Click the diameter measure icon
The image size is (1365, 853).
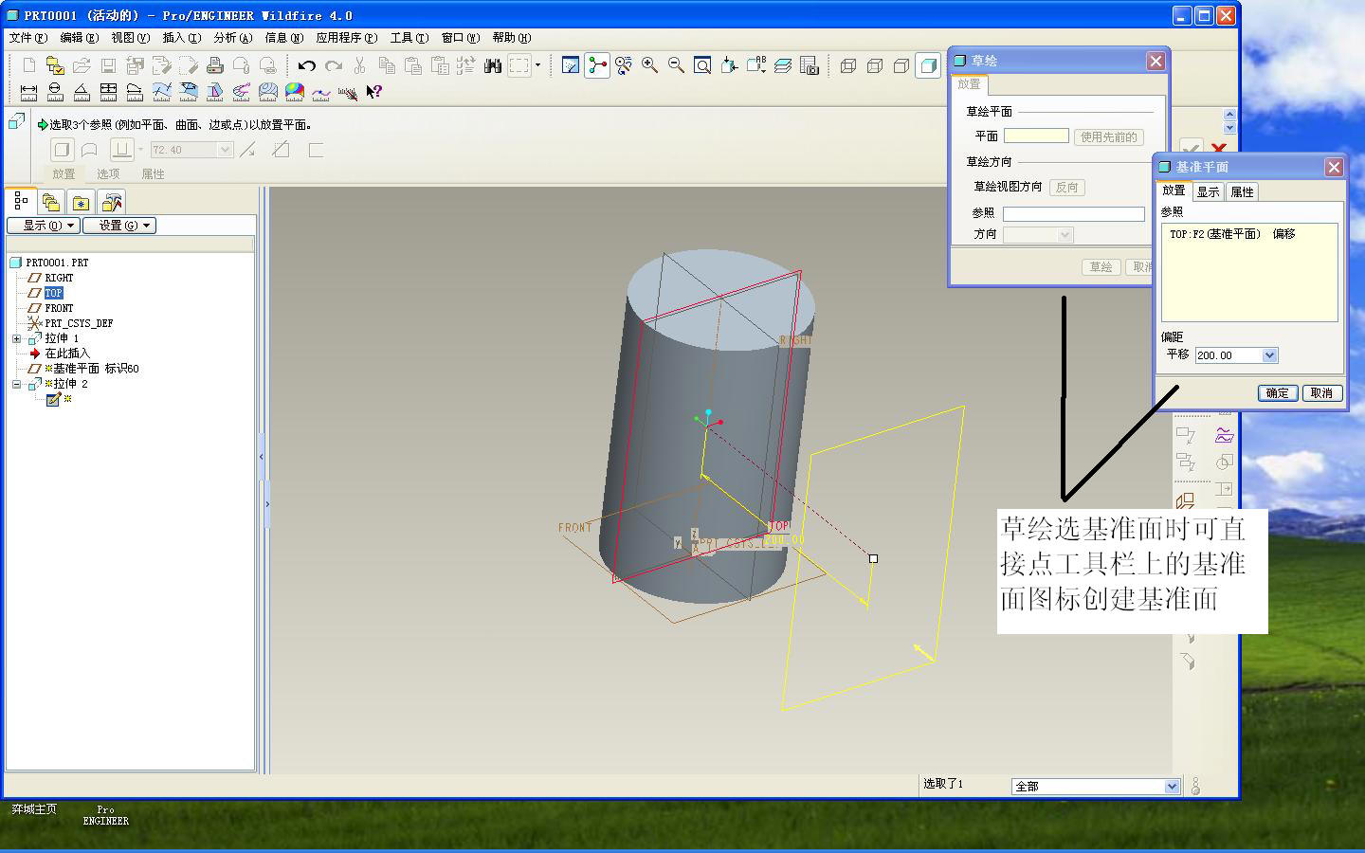(x=55, y=92)
